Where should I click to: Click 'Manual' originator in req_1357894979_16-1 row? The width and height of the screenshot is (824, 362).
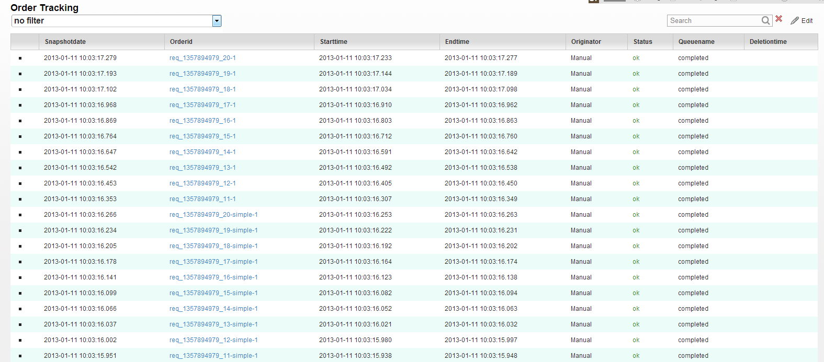point(581,121)
